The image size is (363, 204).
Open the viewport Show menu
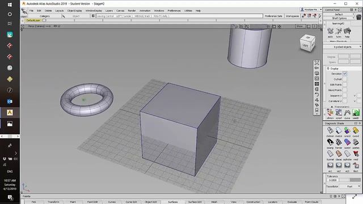click(x=300, y=27)
